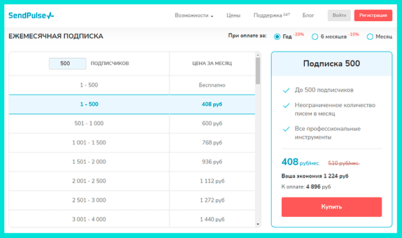The width and height of the screenshot is (402, 238).
Task: Select the 501 - 1 000 subscribers row
Action: pos(132,123)
